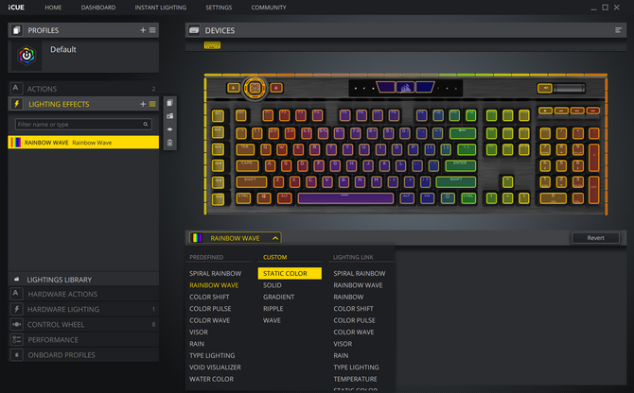Choose Lighting Link Temperature effect
634x393 pixels.
(356, 379)
